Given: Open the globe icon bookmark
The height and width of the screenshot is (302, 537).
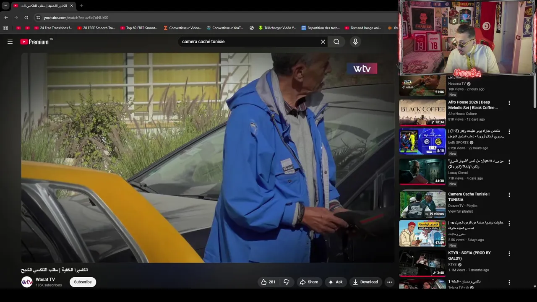Looking at the screenshot, I should click(x=252, y=28).
